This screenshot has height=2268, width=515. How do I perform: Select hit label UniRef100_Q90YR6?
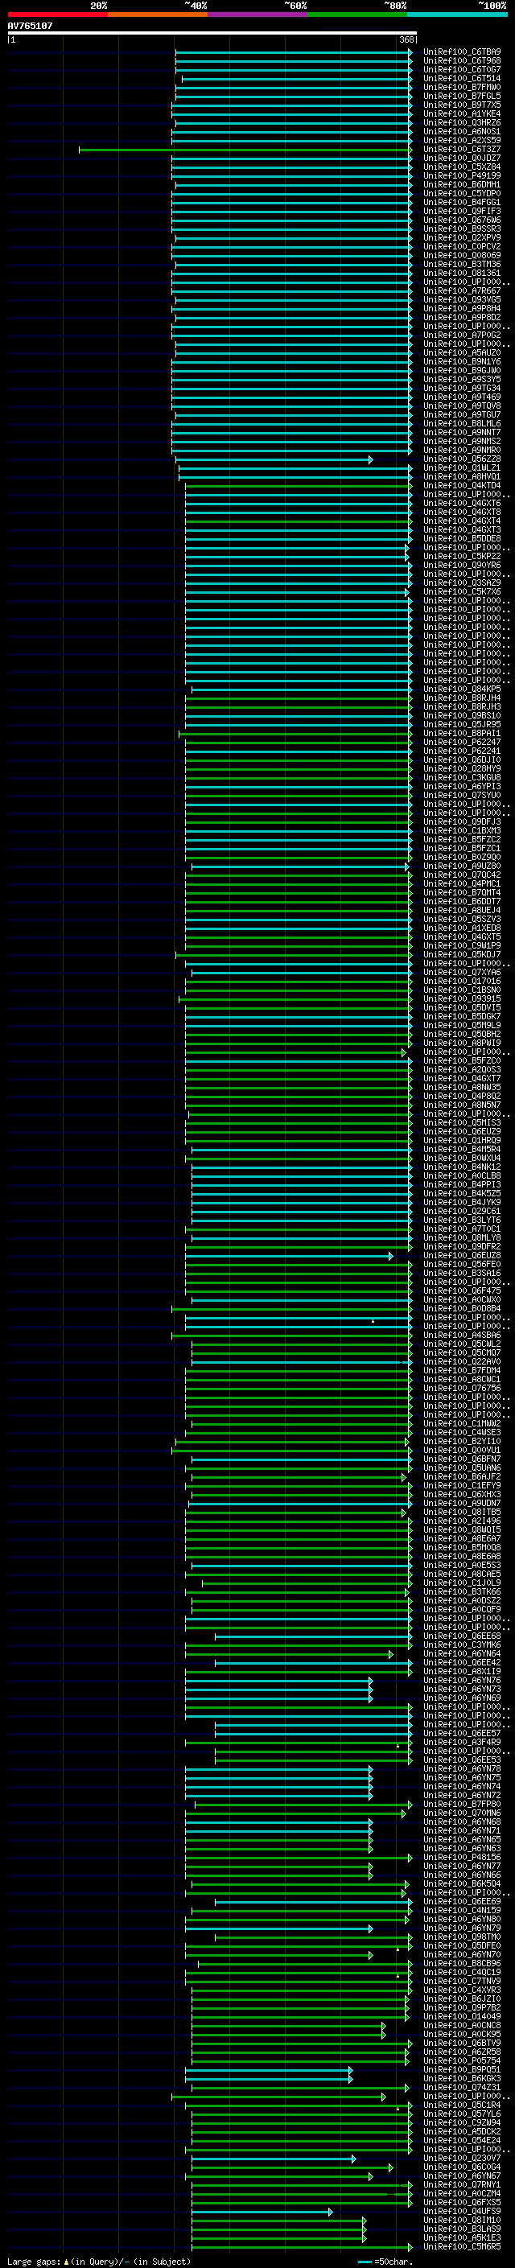point(461,564)
